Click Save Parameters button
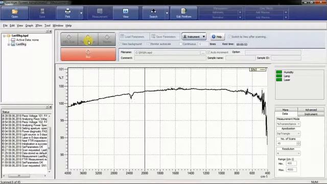 165,36
